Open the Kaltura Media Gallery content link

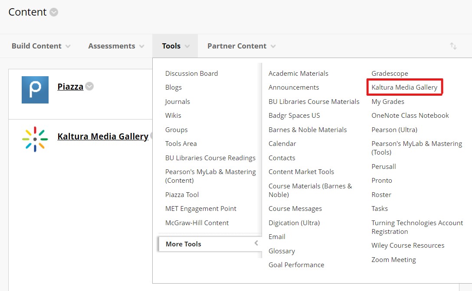pyautogui.click(x=103, y=136)
